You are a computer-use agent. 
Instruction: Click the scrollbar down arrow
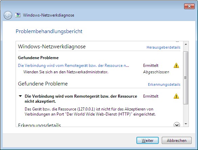pos(186,124)
